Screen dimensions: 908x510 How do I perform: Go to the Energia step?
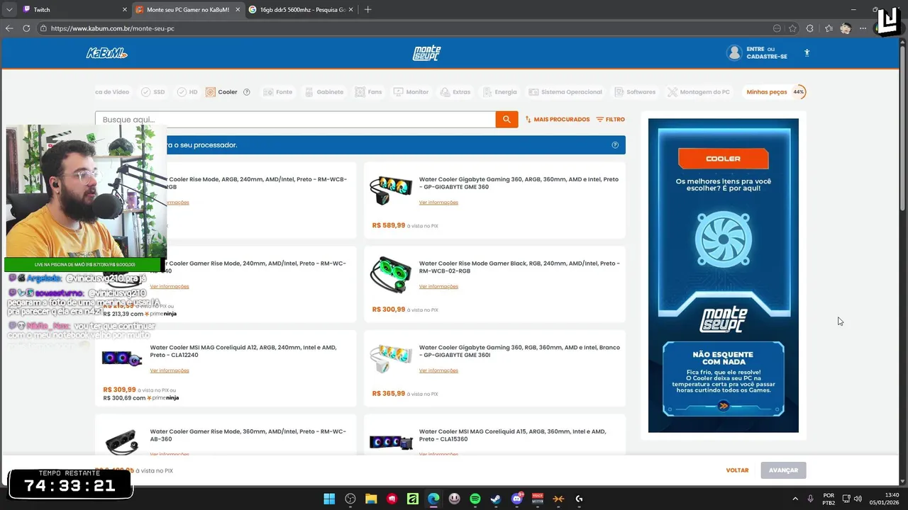tap(499, 92)
